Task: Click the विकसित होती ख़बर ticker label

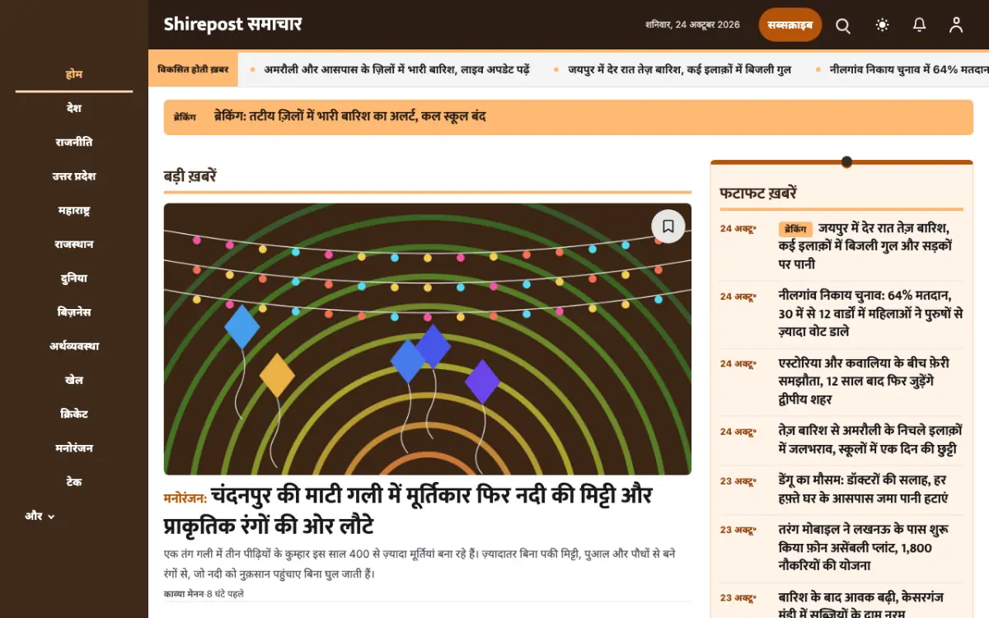Action: click(193, 70)
